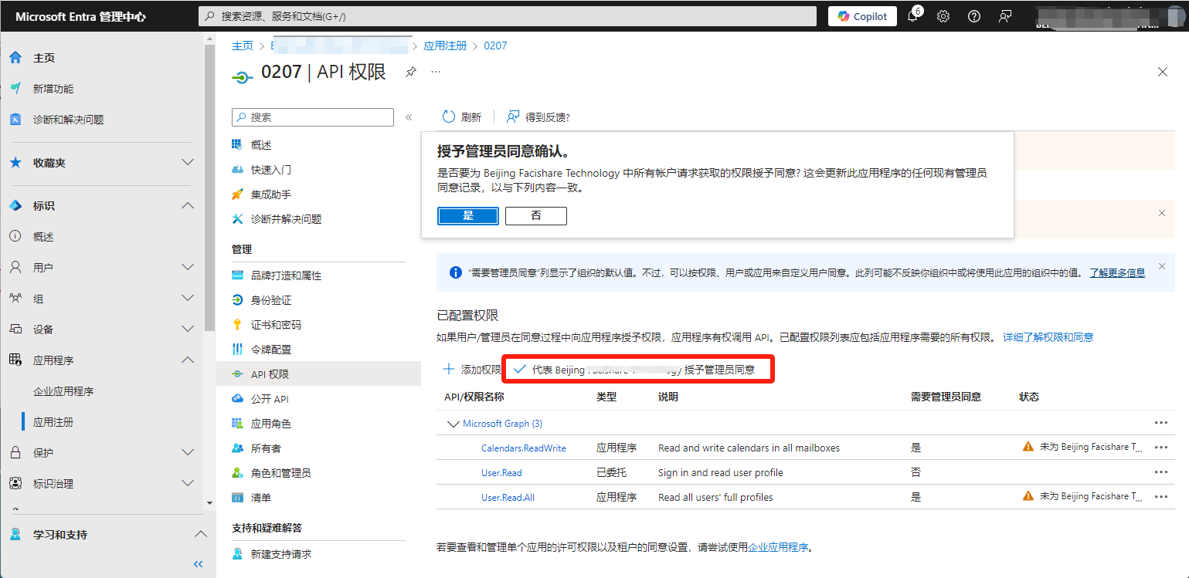Expand the 用户 group chevron
Viewport: 1189px width, 578px height.
[x=187, y=268]
